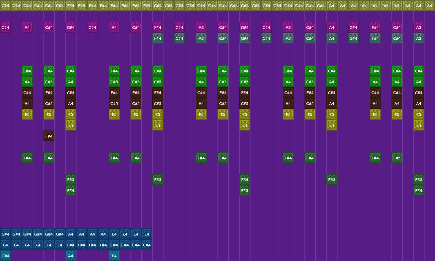Click the leftmost dark green F#3 note

pyautogui.click(x=71, y=180)
